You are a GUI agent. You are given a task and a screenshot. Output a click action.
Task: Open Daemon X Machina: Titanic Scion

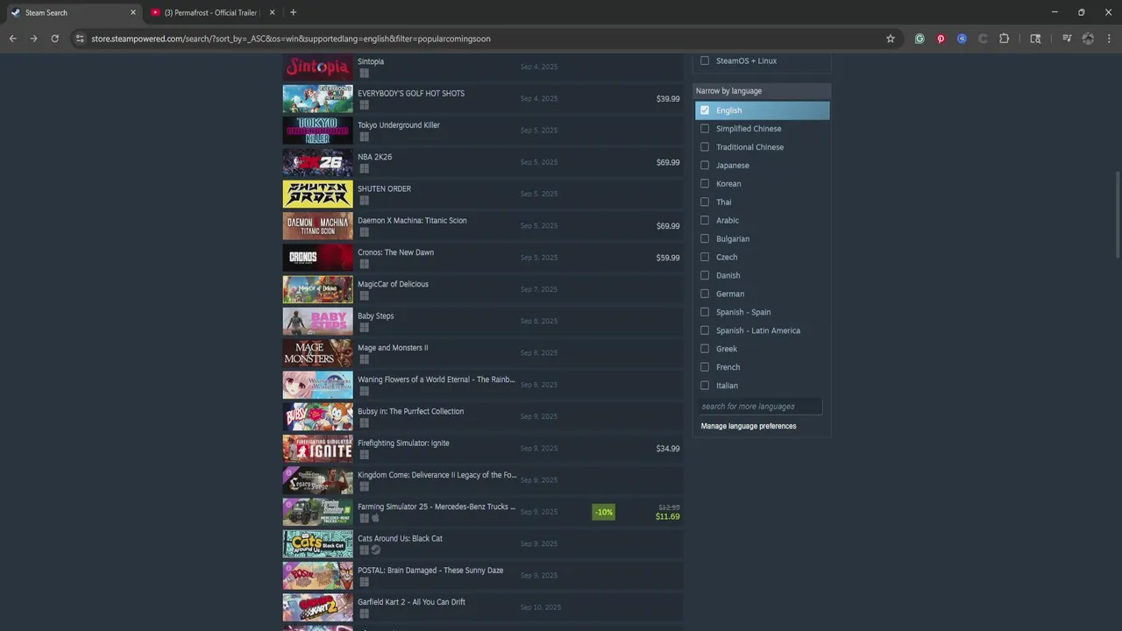[x=482, y=226]
